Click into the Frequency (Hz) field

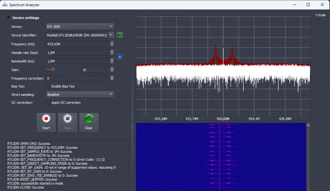78,44
